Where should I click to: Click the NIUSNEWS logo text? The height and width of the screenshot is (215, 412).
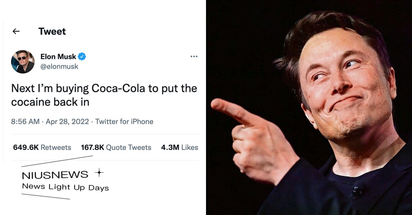pos(55,175)
